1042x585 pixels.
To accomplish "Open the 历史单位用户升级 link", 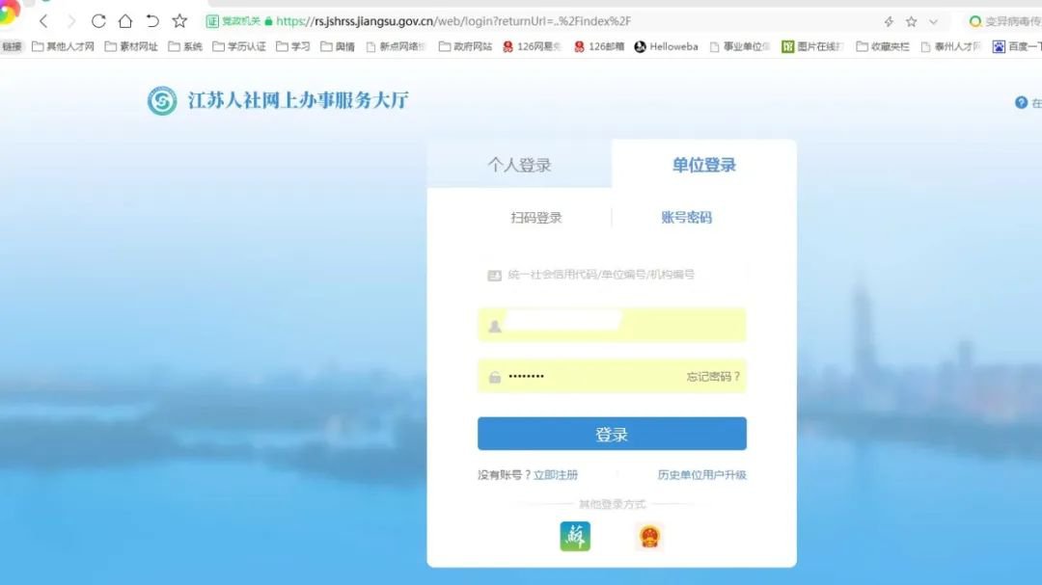I will pos(701,475).
